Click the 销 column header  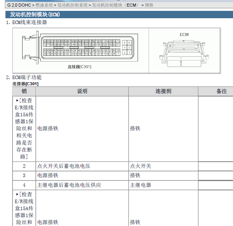(x=24, y=91)
